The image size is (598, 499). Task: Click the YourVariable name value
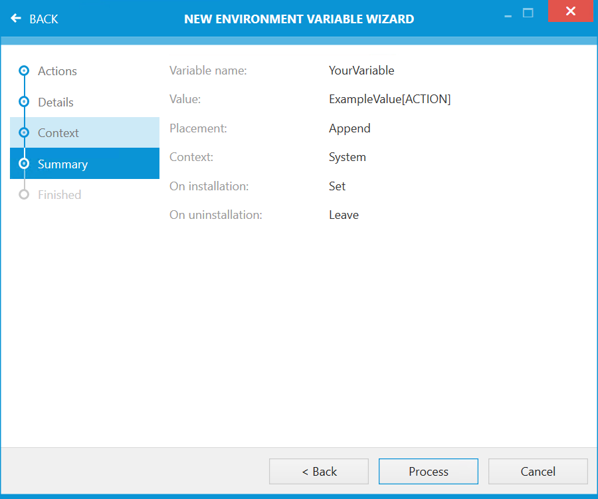pyautogui.click(x=361, y=71)
